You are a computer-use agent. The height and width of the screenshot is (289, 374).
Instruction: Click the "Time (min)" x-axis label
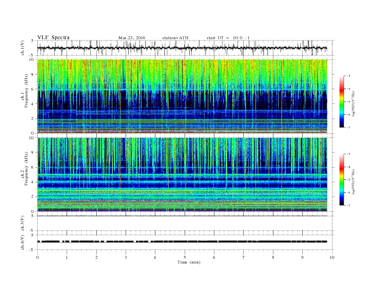click(x=189, y=262)
